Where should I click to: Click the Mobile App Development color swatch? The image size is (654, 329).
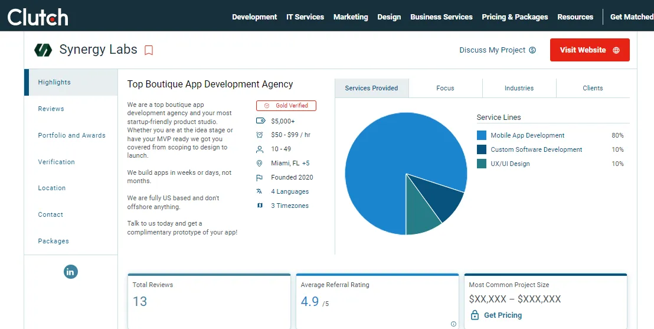click(481, 135)
